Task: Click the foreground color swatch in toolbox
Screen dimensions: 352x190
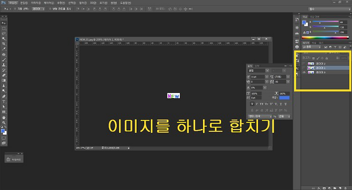Action: (3, 131)
